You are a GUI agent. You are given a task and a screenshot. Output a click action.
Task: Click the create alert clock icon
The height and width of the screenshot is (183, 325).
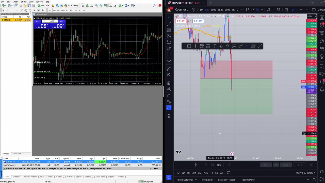[x=286, y=10]
